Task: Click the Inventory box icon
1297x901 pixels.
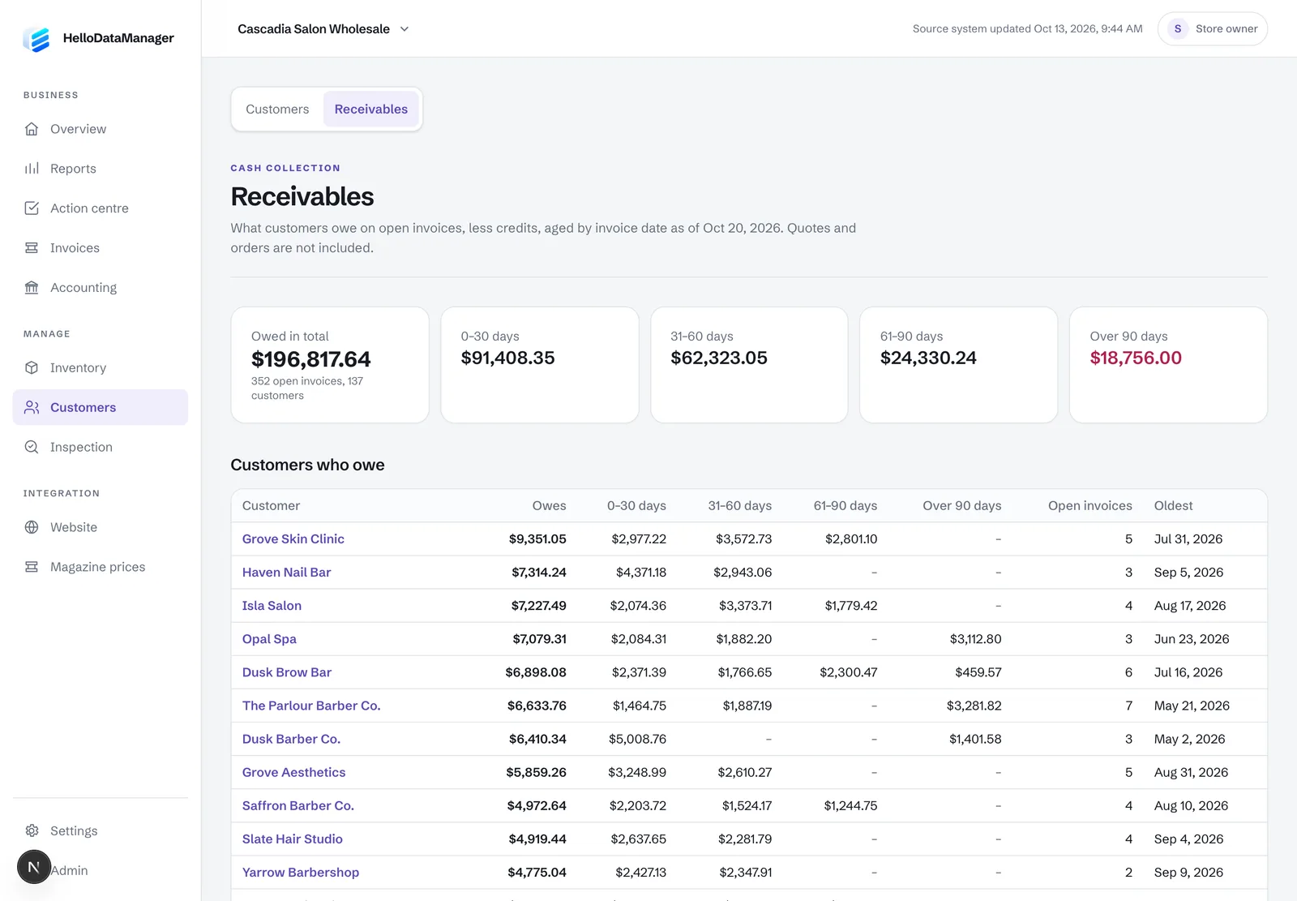Action: tap(32, 368)
